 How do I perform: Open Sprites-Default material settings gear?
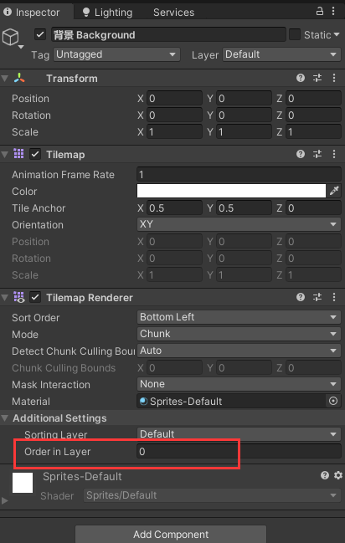point(338,475)
